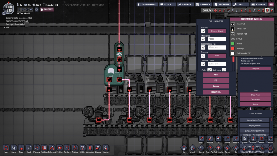277x156 pixels.
Task: Open the Furniture build category
Action: 67,148
